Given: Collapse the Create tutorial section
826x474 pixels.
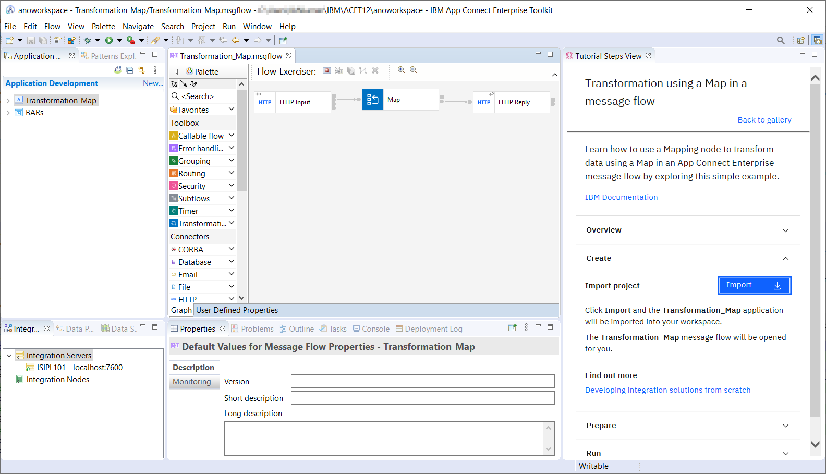Looking at the screenshot, I should click(785, 258).
